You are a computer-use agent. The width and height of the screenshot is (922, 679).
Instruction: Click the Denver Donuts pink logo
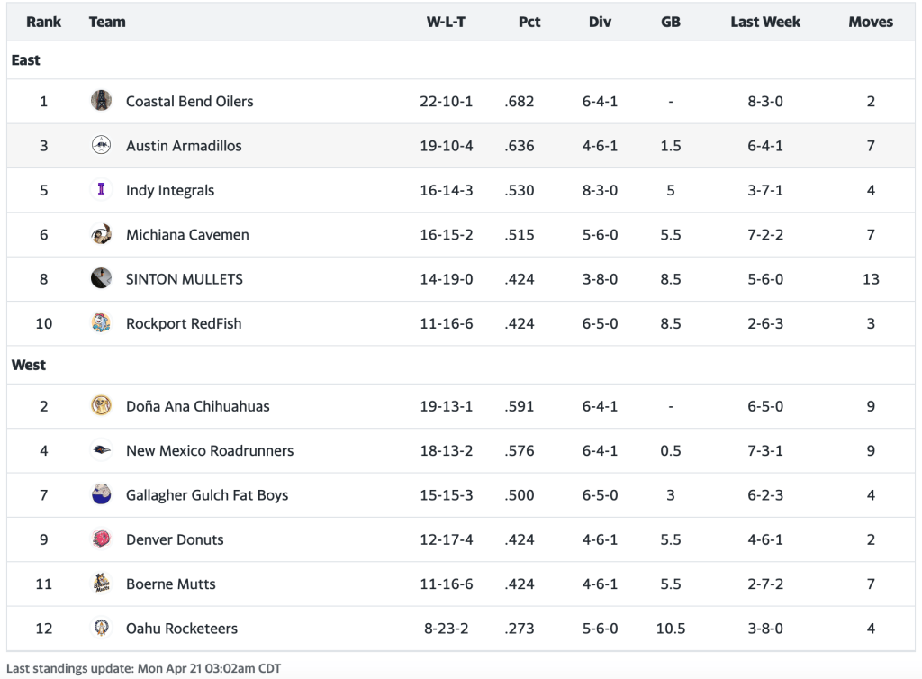pyautogui.click(x=101, y=539)
